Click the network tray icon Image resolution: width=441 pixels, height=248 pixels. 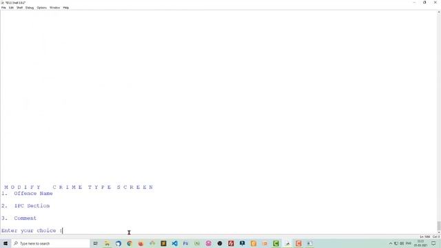396,243
